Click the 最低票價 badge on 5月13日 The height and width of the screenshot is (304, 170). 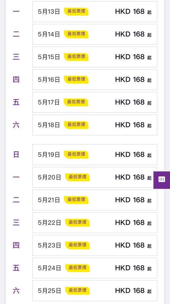click(x=76, y=12)
